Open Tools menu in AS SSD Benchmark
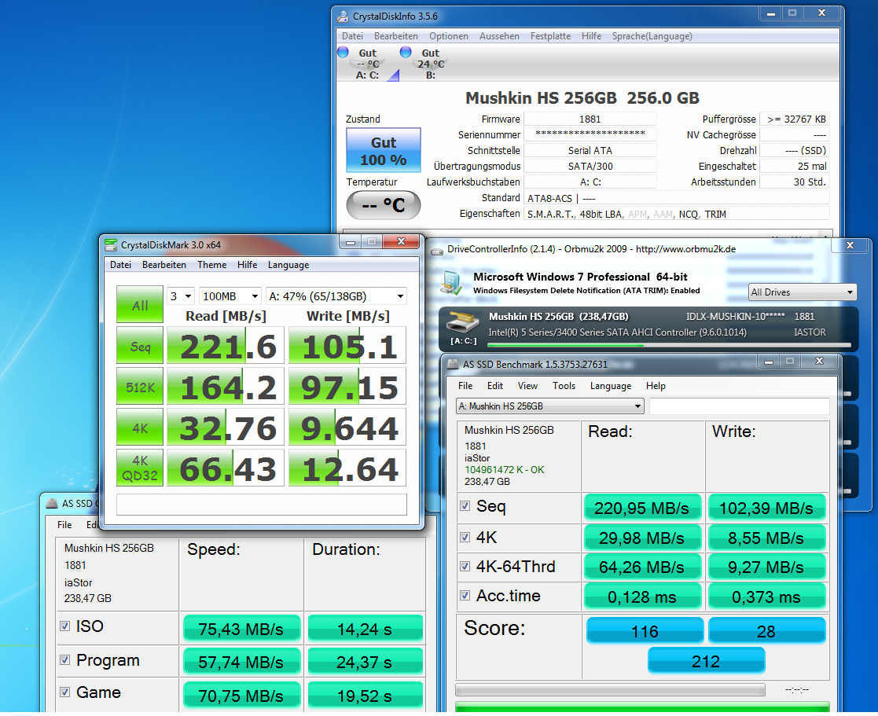The width and height of the screenshot is (878, 716). tap(564, 386)
